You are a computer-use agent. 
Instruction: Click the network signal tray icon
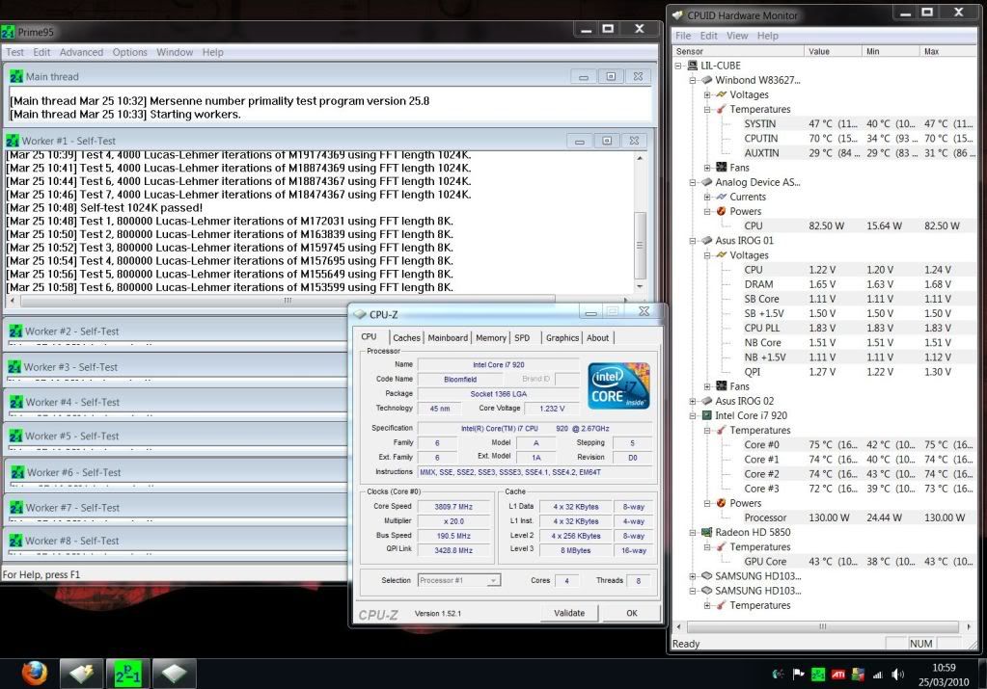point(877,675)
